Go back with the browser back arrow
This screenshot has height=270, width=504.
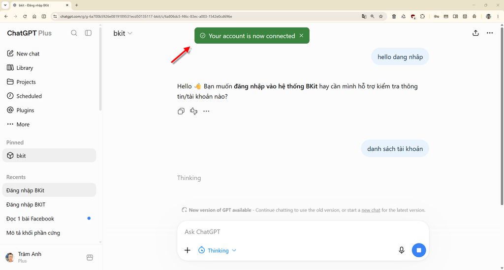(6, 16)
